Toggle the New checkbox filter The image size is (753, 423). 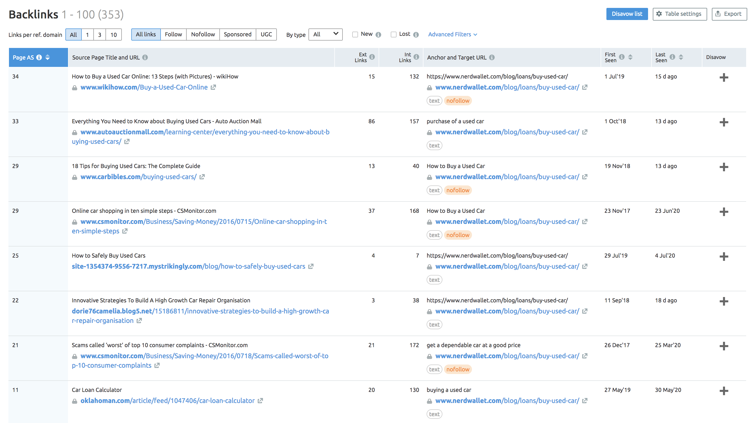click(x=355, y=34)
